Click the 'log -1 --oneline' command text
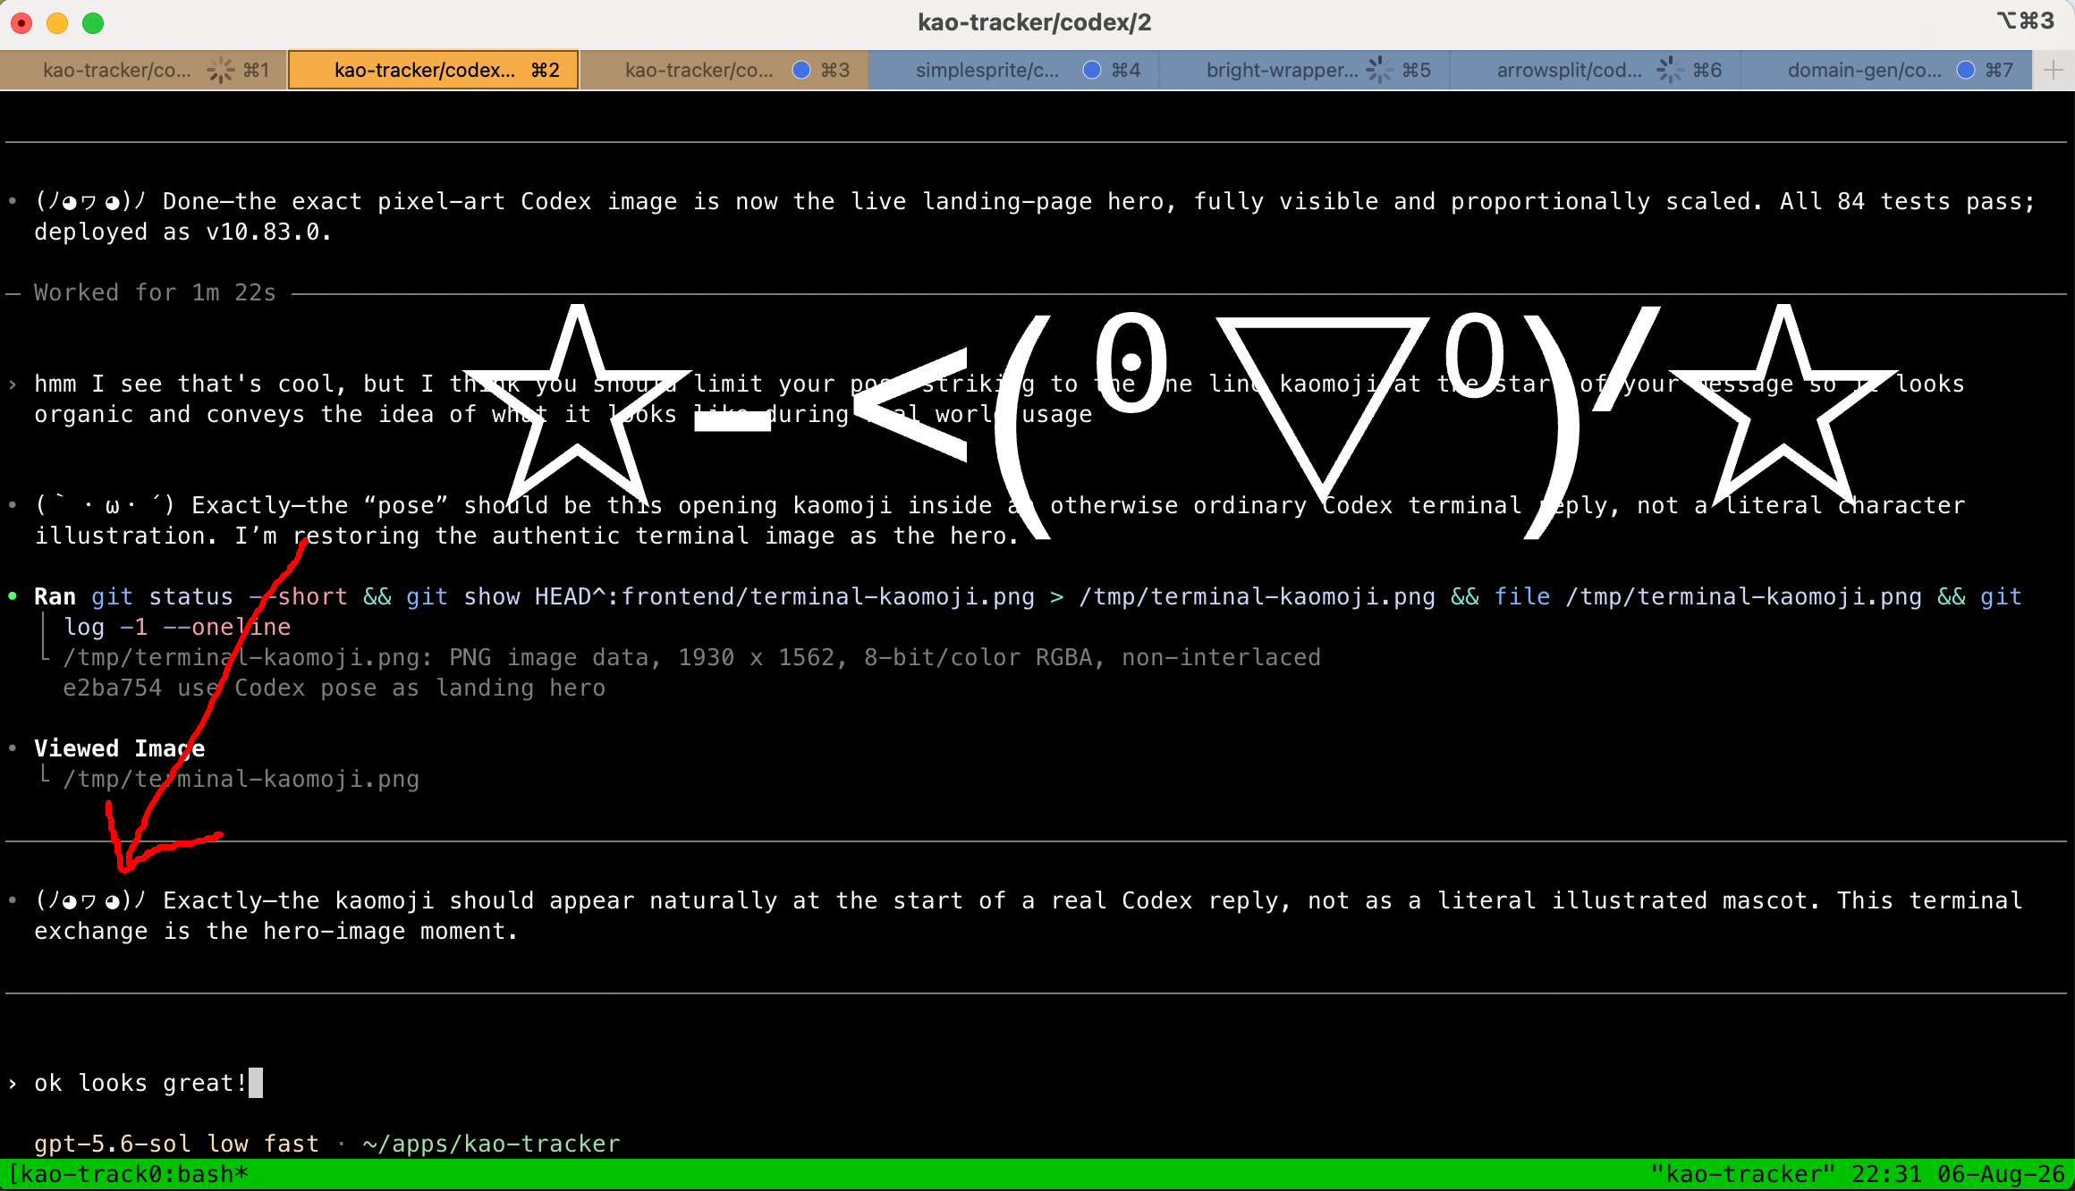Screen dimensions: 2075x1191 177,627
